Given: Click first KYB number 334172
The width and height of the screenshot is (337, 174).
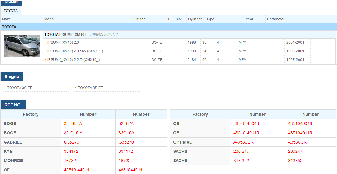Looking at the screenshot, I should point(71,151).
